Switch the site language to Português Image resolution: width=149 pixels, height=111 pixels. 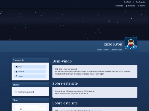pyautogui.click(x=140, y=2)
